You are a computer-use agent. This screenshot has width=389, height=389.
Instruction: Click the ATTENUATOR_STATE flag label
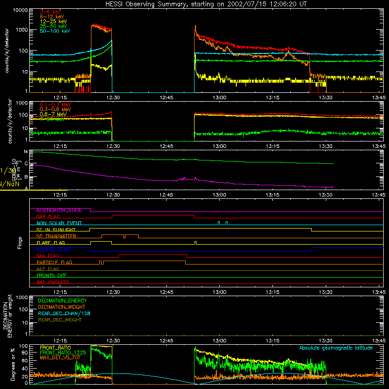[x=59, y=211]
